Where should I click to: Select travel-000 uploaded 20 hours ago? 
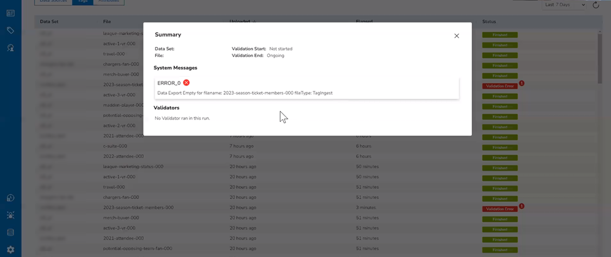[114, 187]
